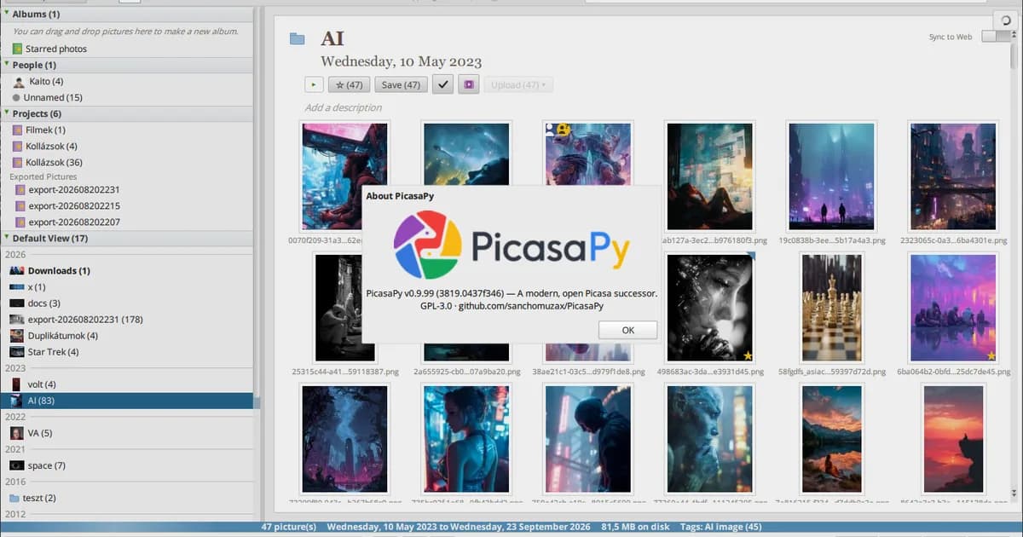Open the Kollázsok (4) project
The width and height of the screenshot is (1023, 537).
pos(53,146)
